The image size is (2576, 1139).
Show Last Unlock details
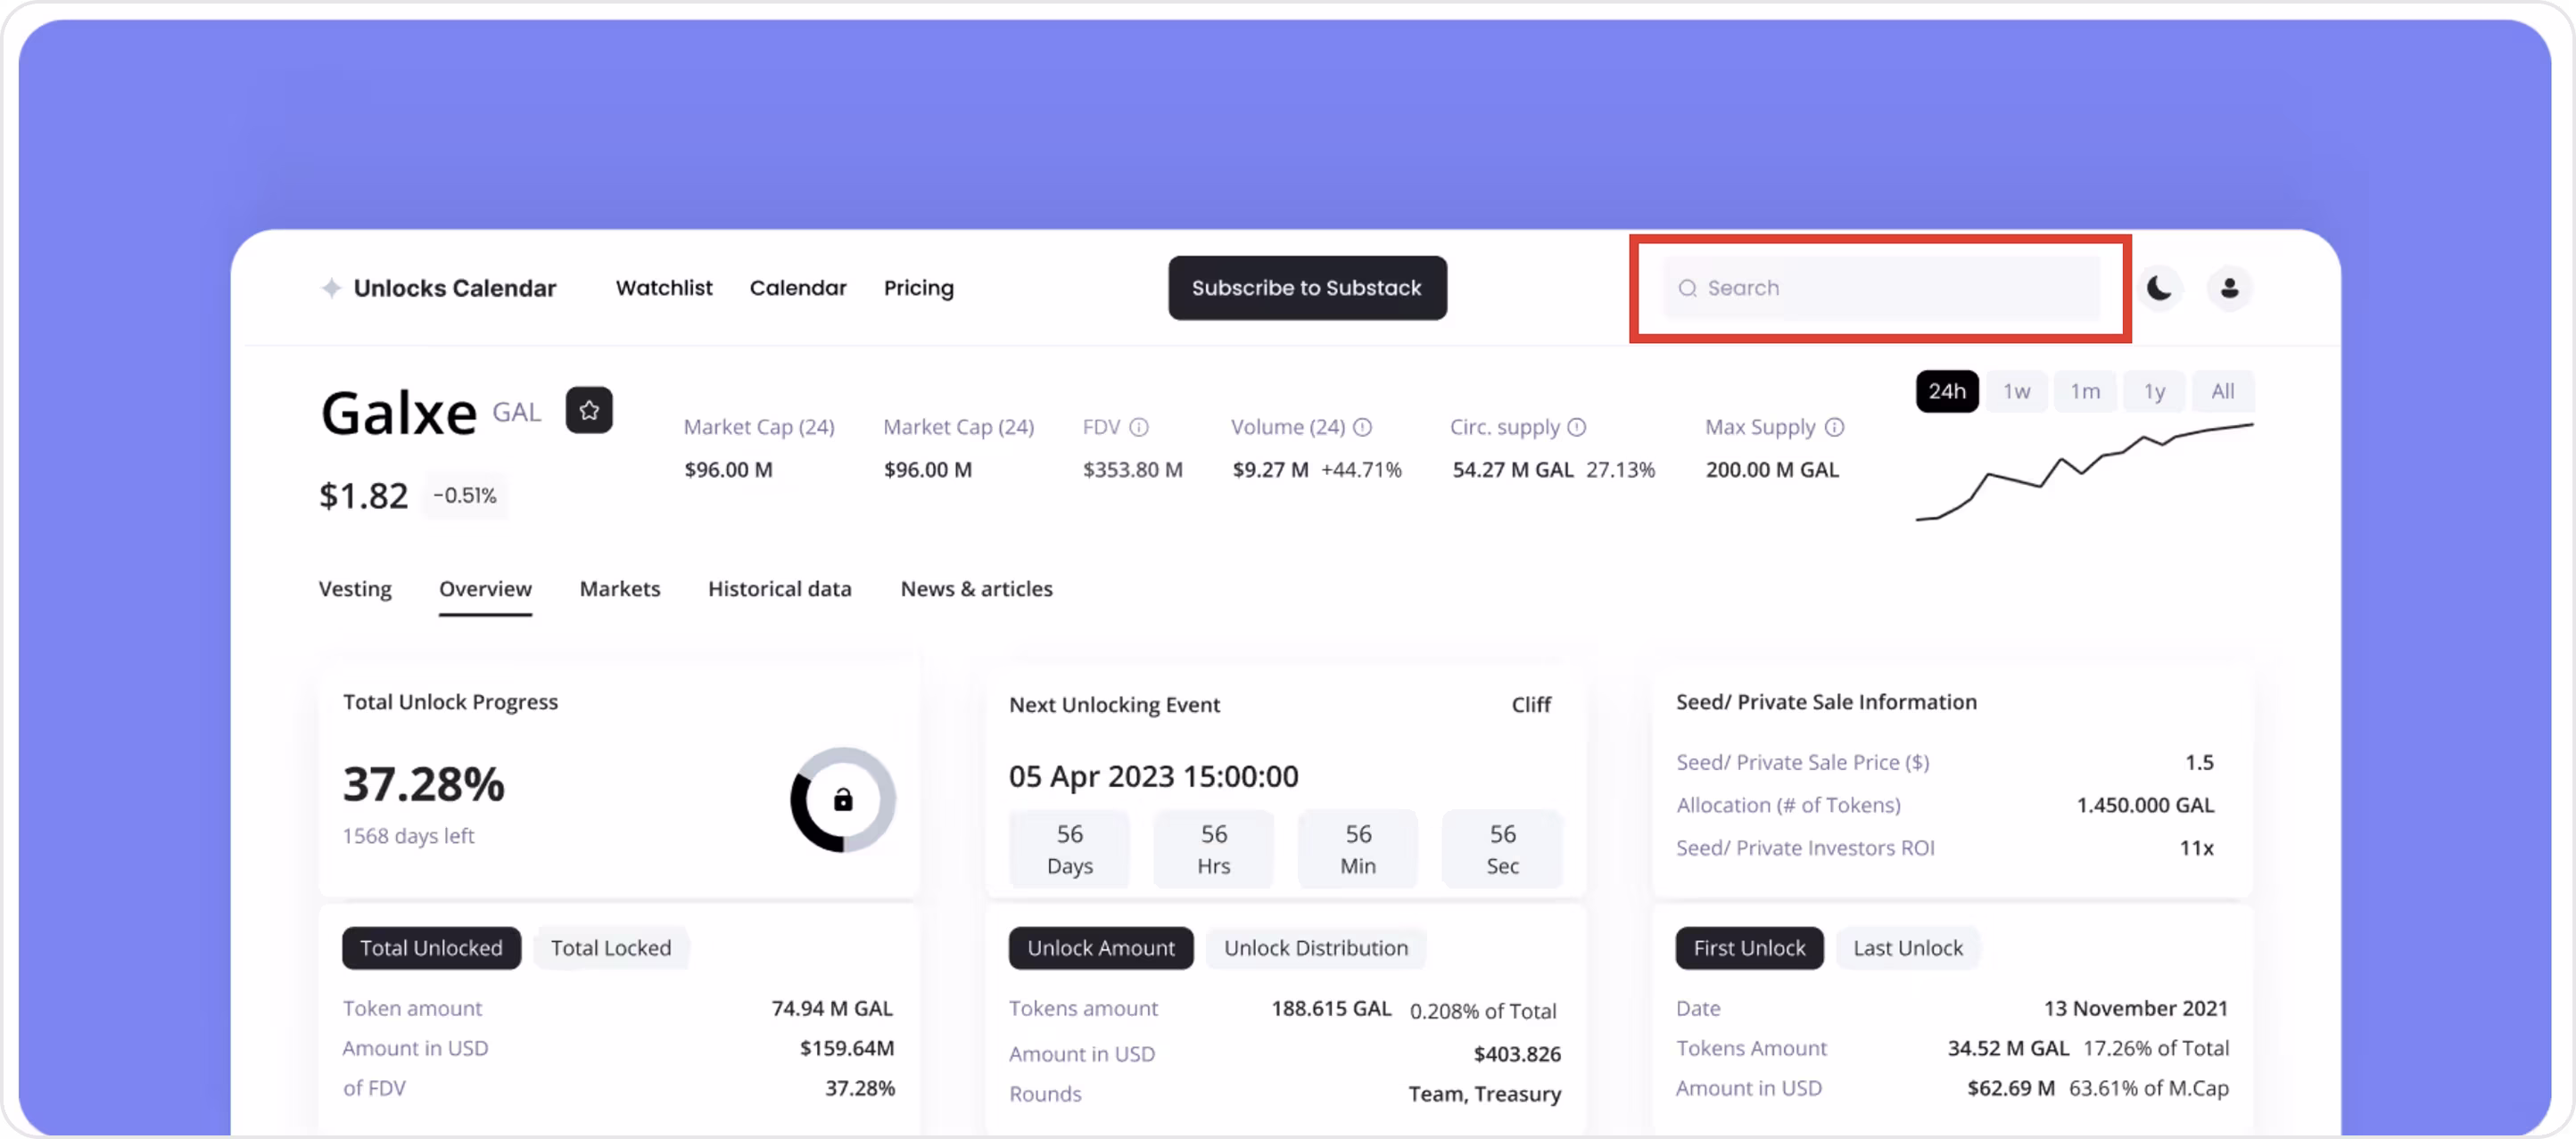(x=1907, y=947)
